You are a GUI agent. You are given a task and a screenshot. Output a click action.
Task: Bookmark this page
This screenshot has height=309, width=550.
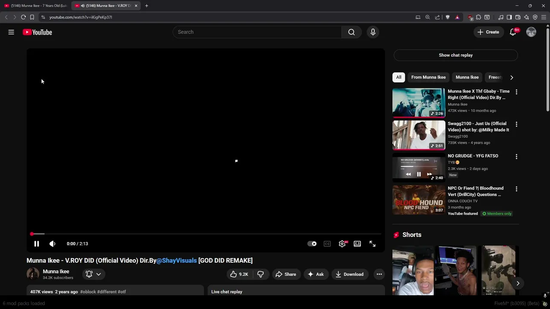[x=32, y=17]
